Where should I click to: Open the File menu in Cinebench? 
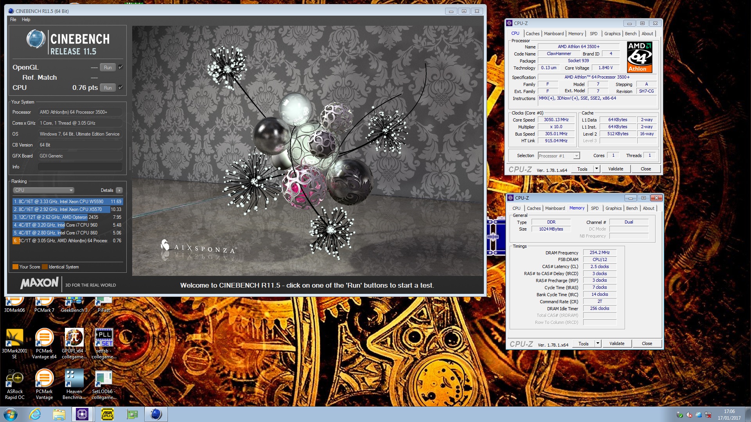coord(13,20)
